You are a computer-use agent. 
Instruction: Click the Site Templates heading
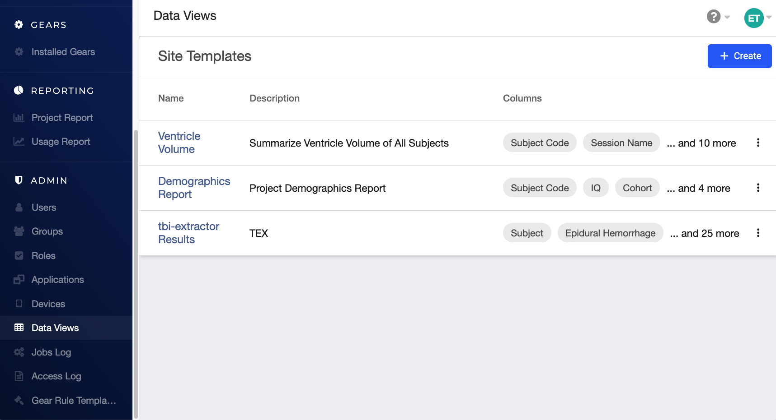pyautogui.click(x=205, y=56)
